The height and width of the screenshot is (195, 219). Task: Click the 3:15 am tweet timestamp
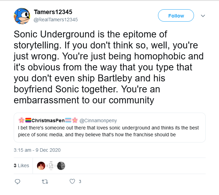tap(37, 150)
